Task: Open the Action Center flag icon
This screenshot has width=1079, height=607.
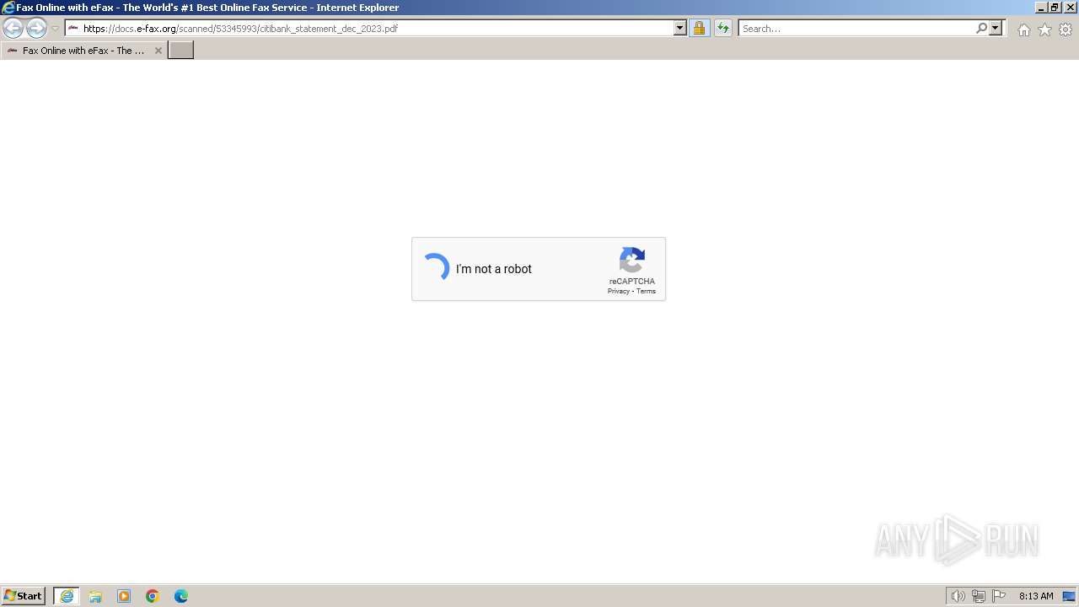Action: point(999,596)
